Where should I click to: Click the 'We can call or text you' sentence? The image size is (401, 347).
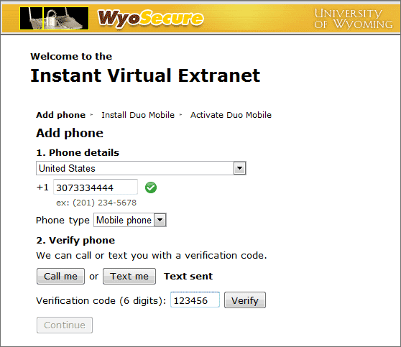click(x=152, y=256)
